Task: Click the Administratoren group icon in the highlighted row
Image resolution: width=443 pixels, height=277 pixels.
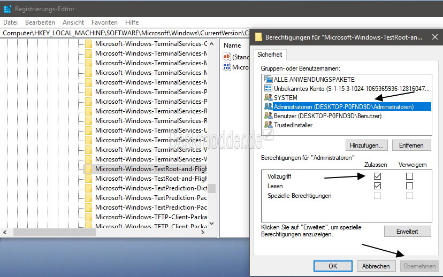Action: tap(268, 106)
